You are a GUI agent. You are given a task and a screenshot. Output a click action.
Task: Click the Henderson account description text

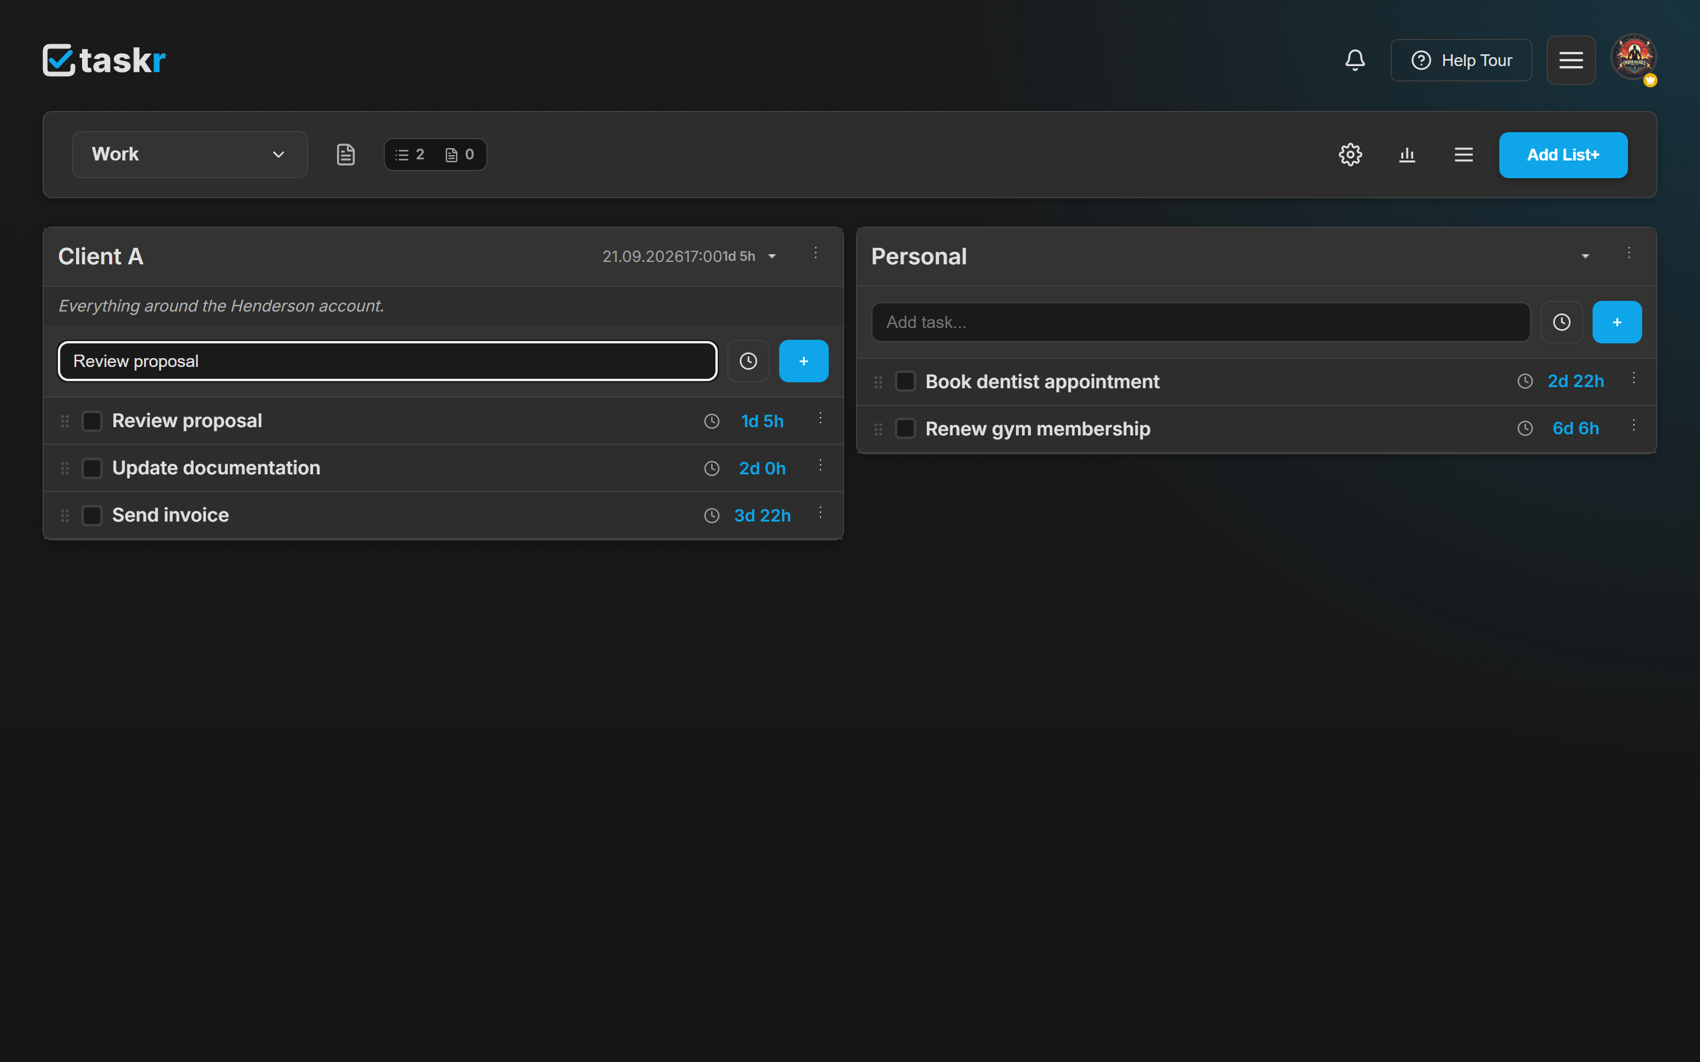coord(221,306)
